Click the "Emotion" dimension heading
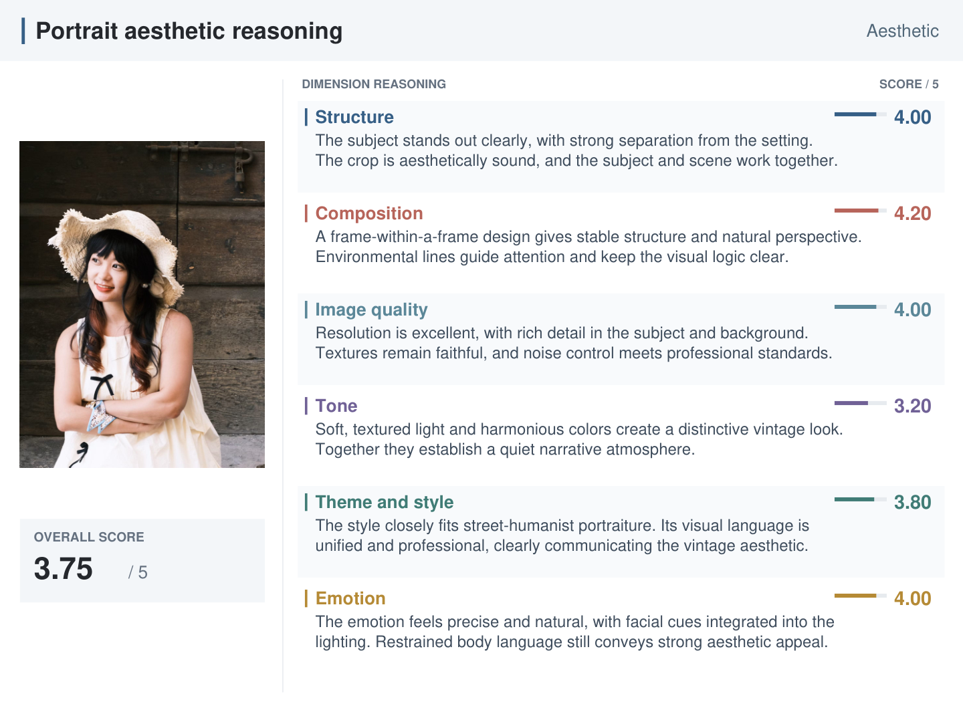 point(350,598)
